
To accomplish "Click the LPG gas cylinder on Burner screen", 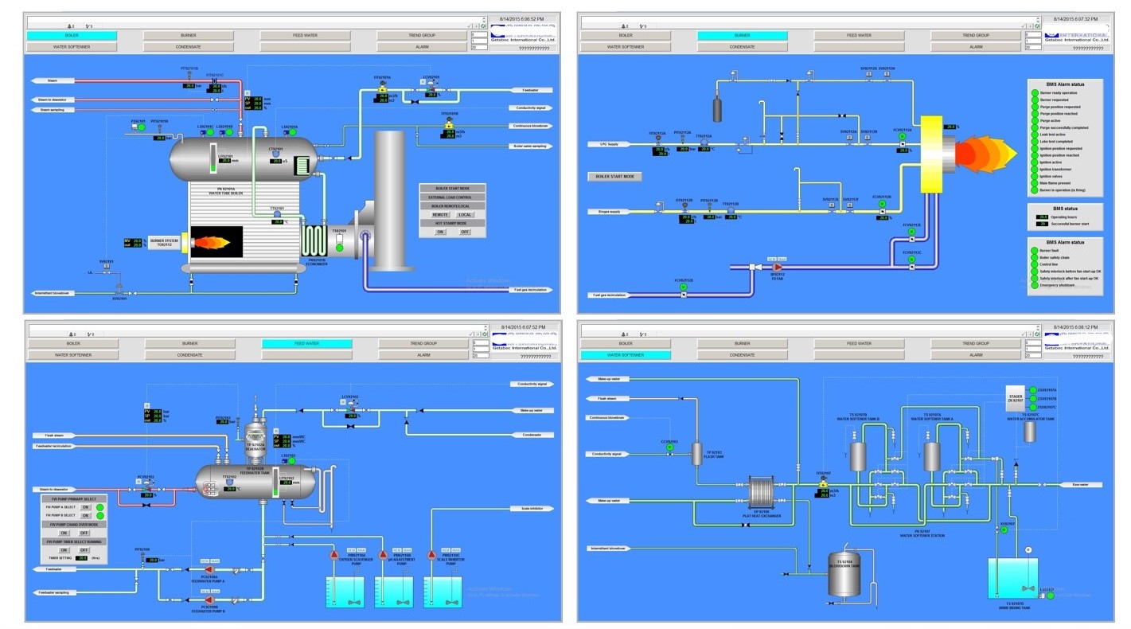I will 717,107.
